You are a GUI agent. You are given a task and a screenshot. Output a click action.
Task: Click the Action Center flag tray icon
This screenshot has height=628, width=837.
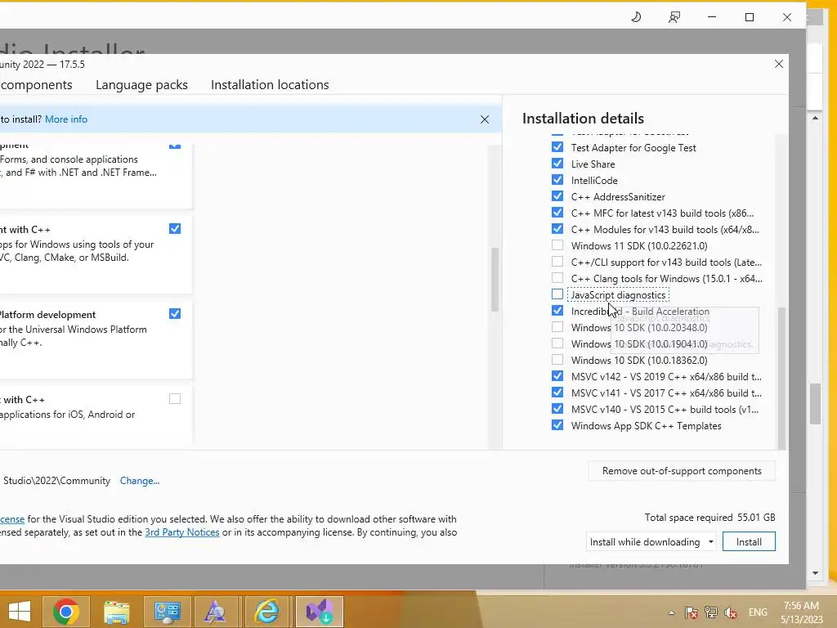click(x=692, y=612)
